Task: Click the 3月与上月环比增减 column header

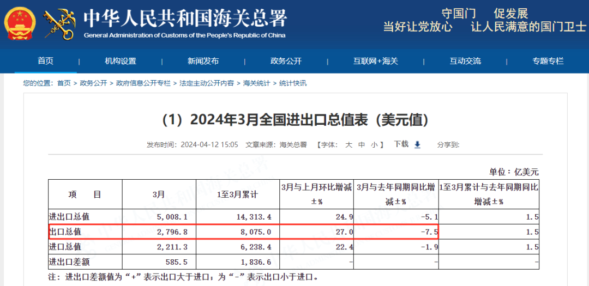Action: click(317, 194)
